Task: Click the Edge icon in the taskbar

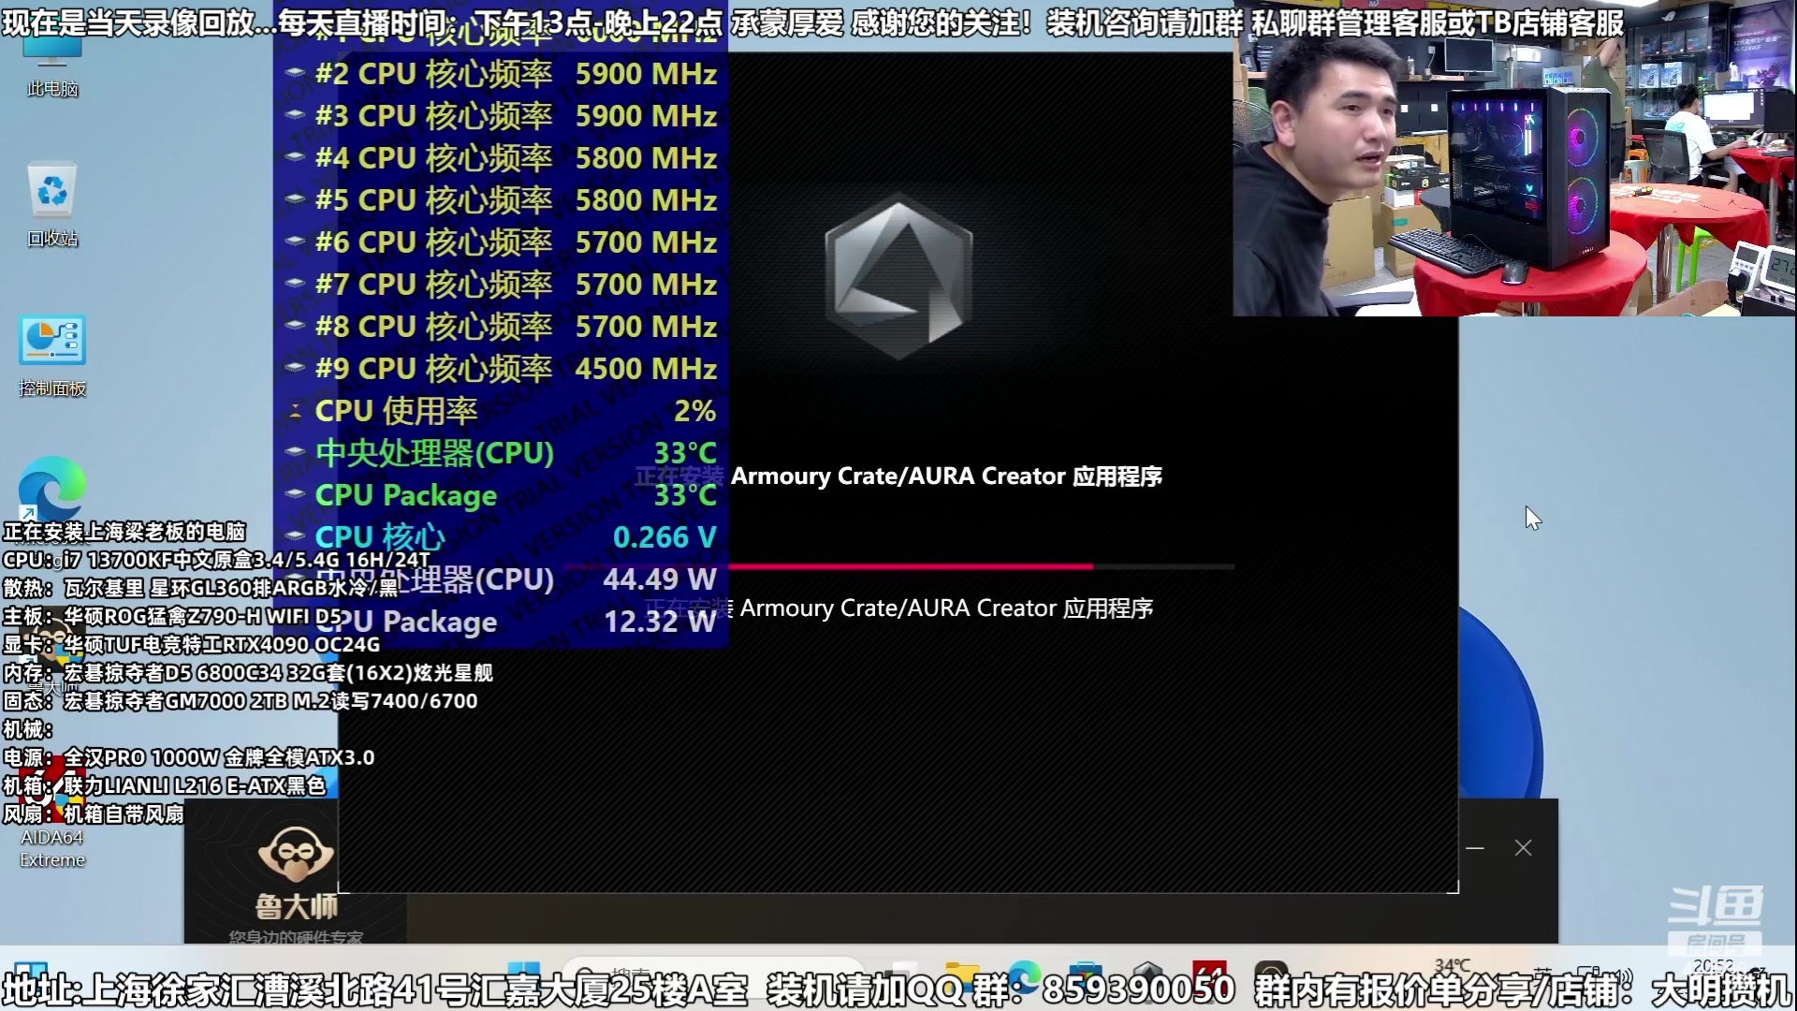Action: click(x=1025, y=976)
